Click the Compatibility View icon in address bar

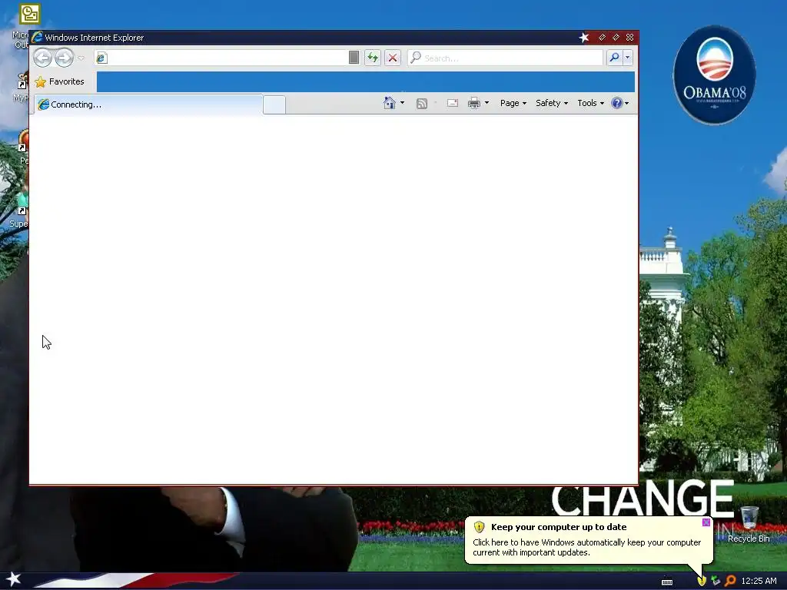click(354, 58)
